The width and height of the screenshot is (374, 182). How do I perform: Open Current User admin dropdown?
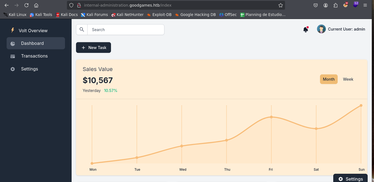(x=346, y=29)
